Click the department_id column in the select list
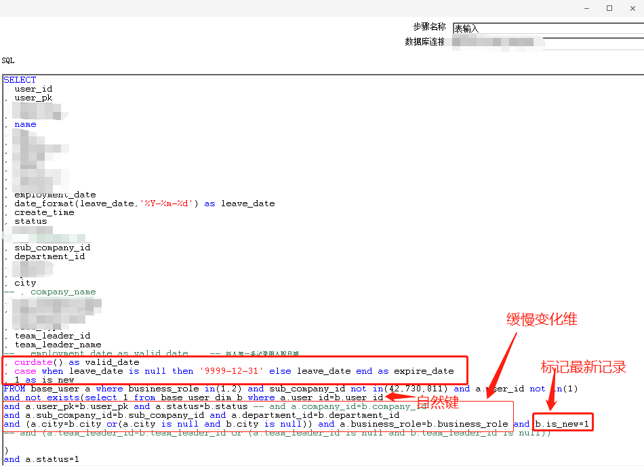Image resolution: width=644 pixels, height=466 pixels. [x=49, y=256]
